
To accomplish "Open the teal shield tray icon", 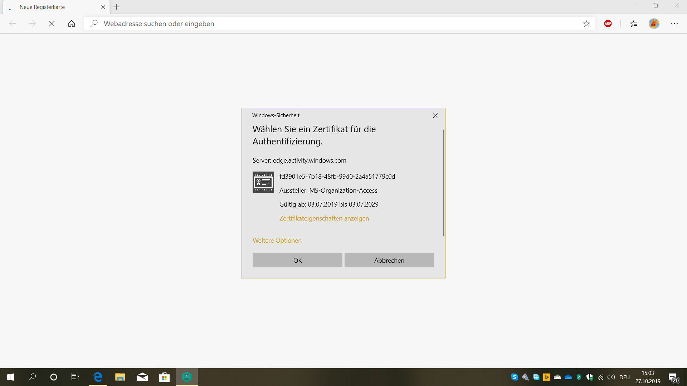I will [x=579, y=377].
